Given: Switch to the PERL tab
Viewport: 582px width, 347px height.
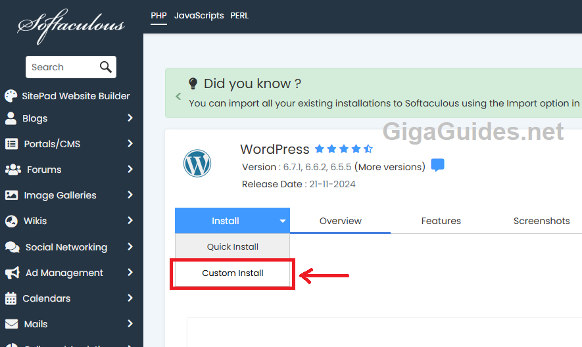Looking at the screenshot, I should (x=239, y=16).
